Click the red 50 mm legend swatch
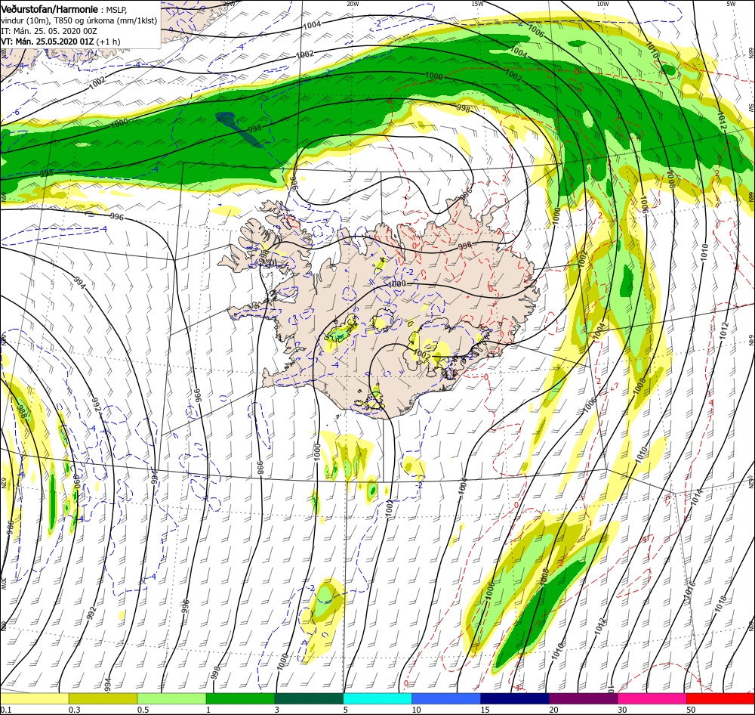 click(720, 698)
